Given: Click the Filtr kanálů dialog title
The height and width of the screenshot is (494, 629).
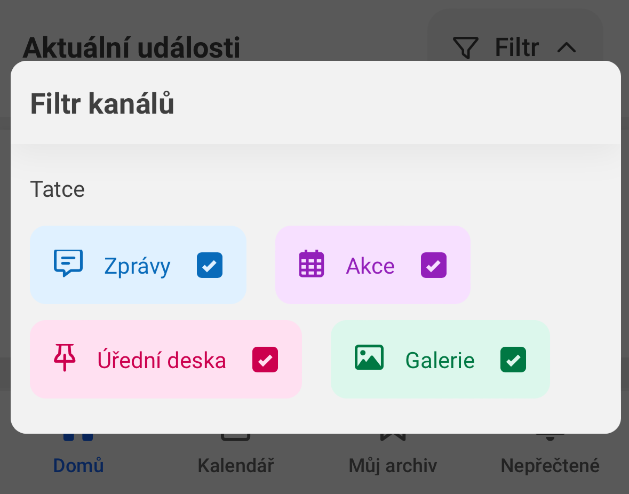Looking at the screenshot, I should [102, 103].
